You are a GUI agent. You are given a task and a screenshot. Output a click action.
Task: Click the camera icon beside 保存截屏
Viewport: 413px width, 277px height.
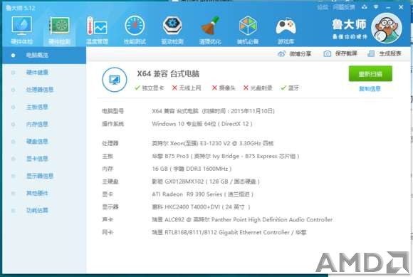click(x=327, y=53)
